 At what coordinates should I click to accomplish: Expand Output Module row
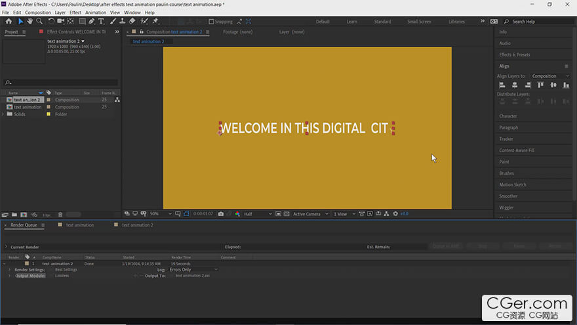tap(10, 276)
